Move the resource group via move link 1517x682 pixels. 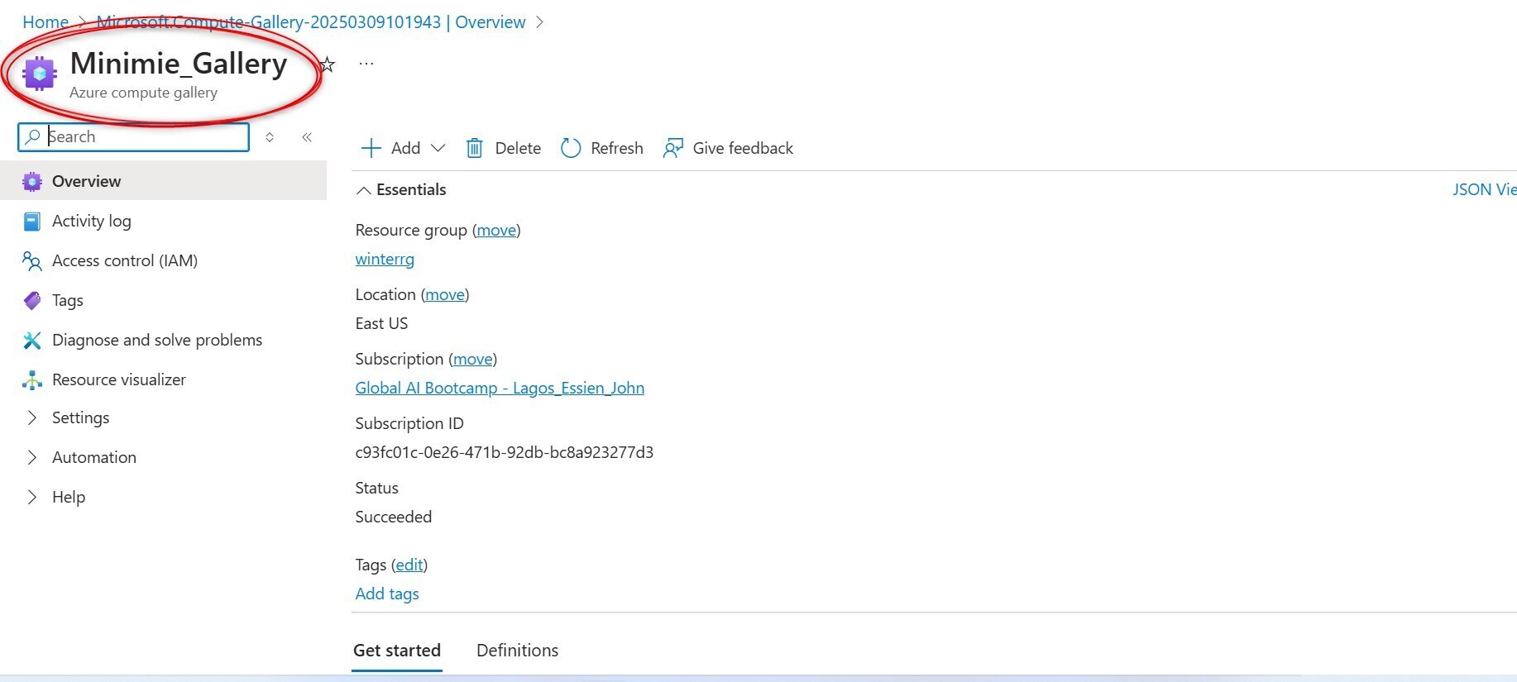click(496, 230)
